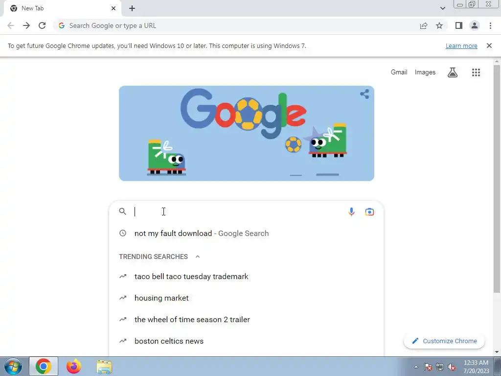Click the magnifier icon in search box
Viewport: 501px width, 376px height.
click(123, 211)
